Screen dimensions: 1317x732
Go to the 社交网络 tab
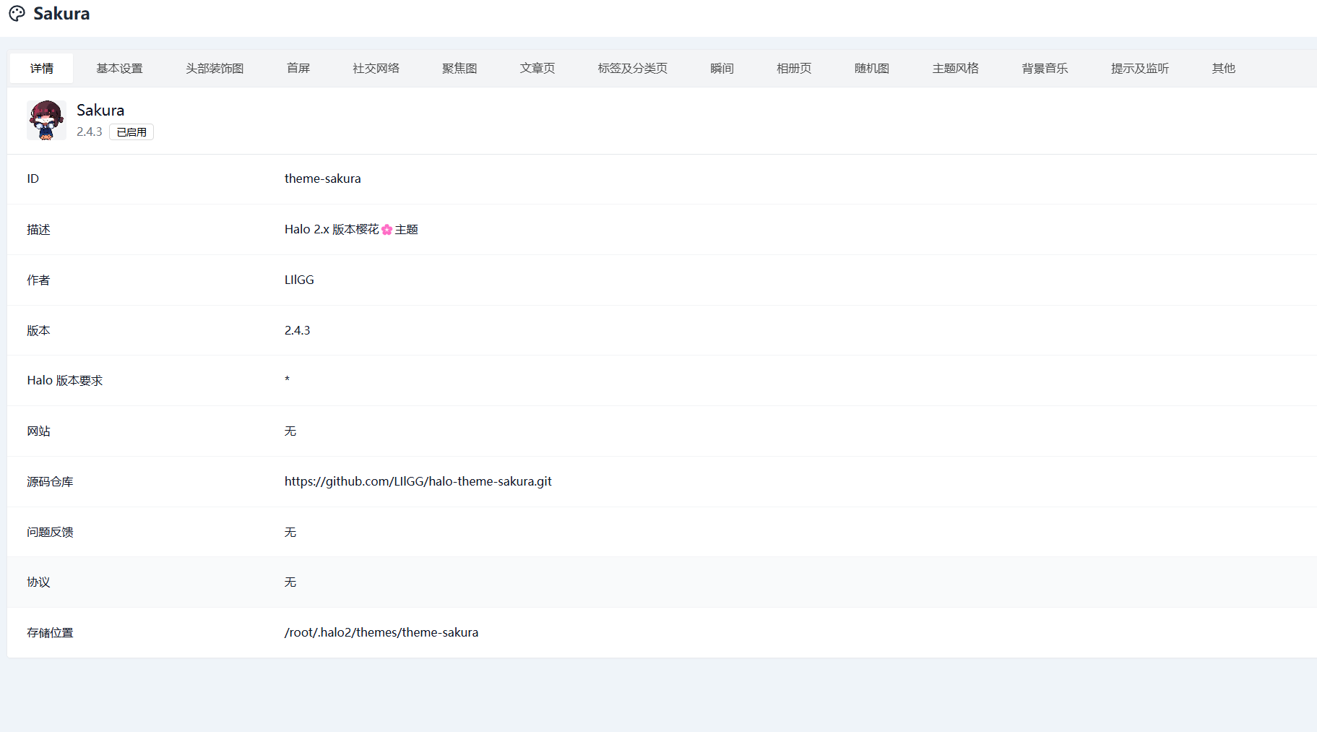(x=376, y=69)
